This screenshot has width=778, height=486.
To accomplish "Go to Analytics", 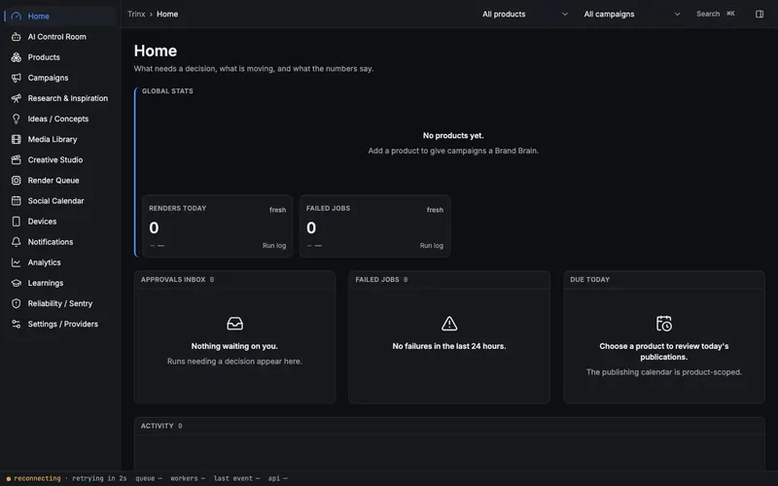I will 60,262.
